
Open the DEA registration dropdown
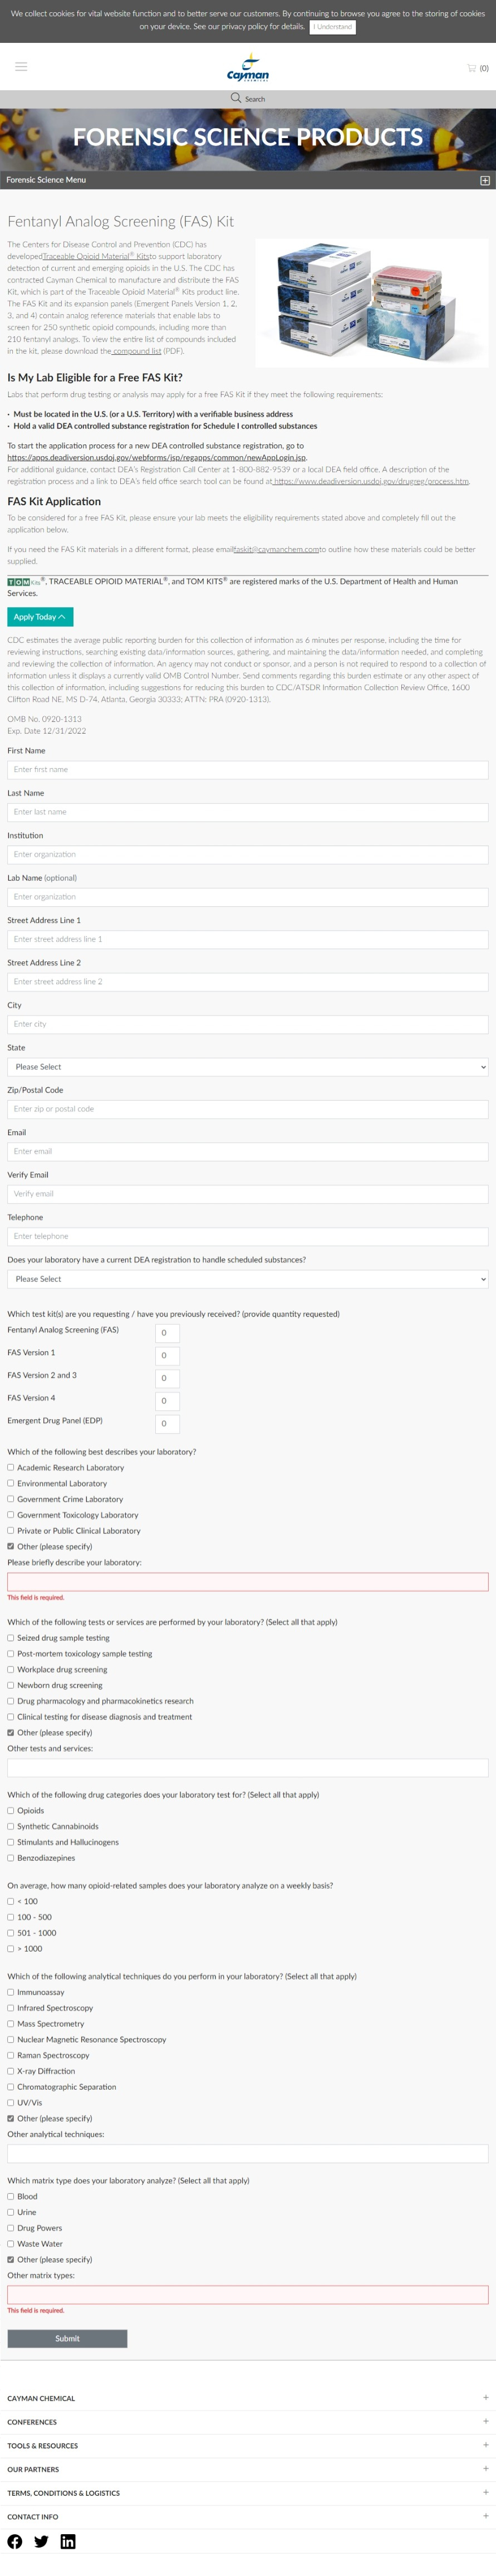[248, 1279]
